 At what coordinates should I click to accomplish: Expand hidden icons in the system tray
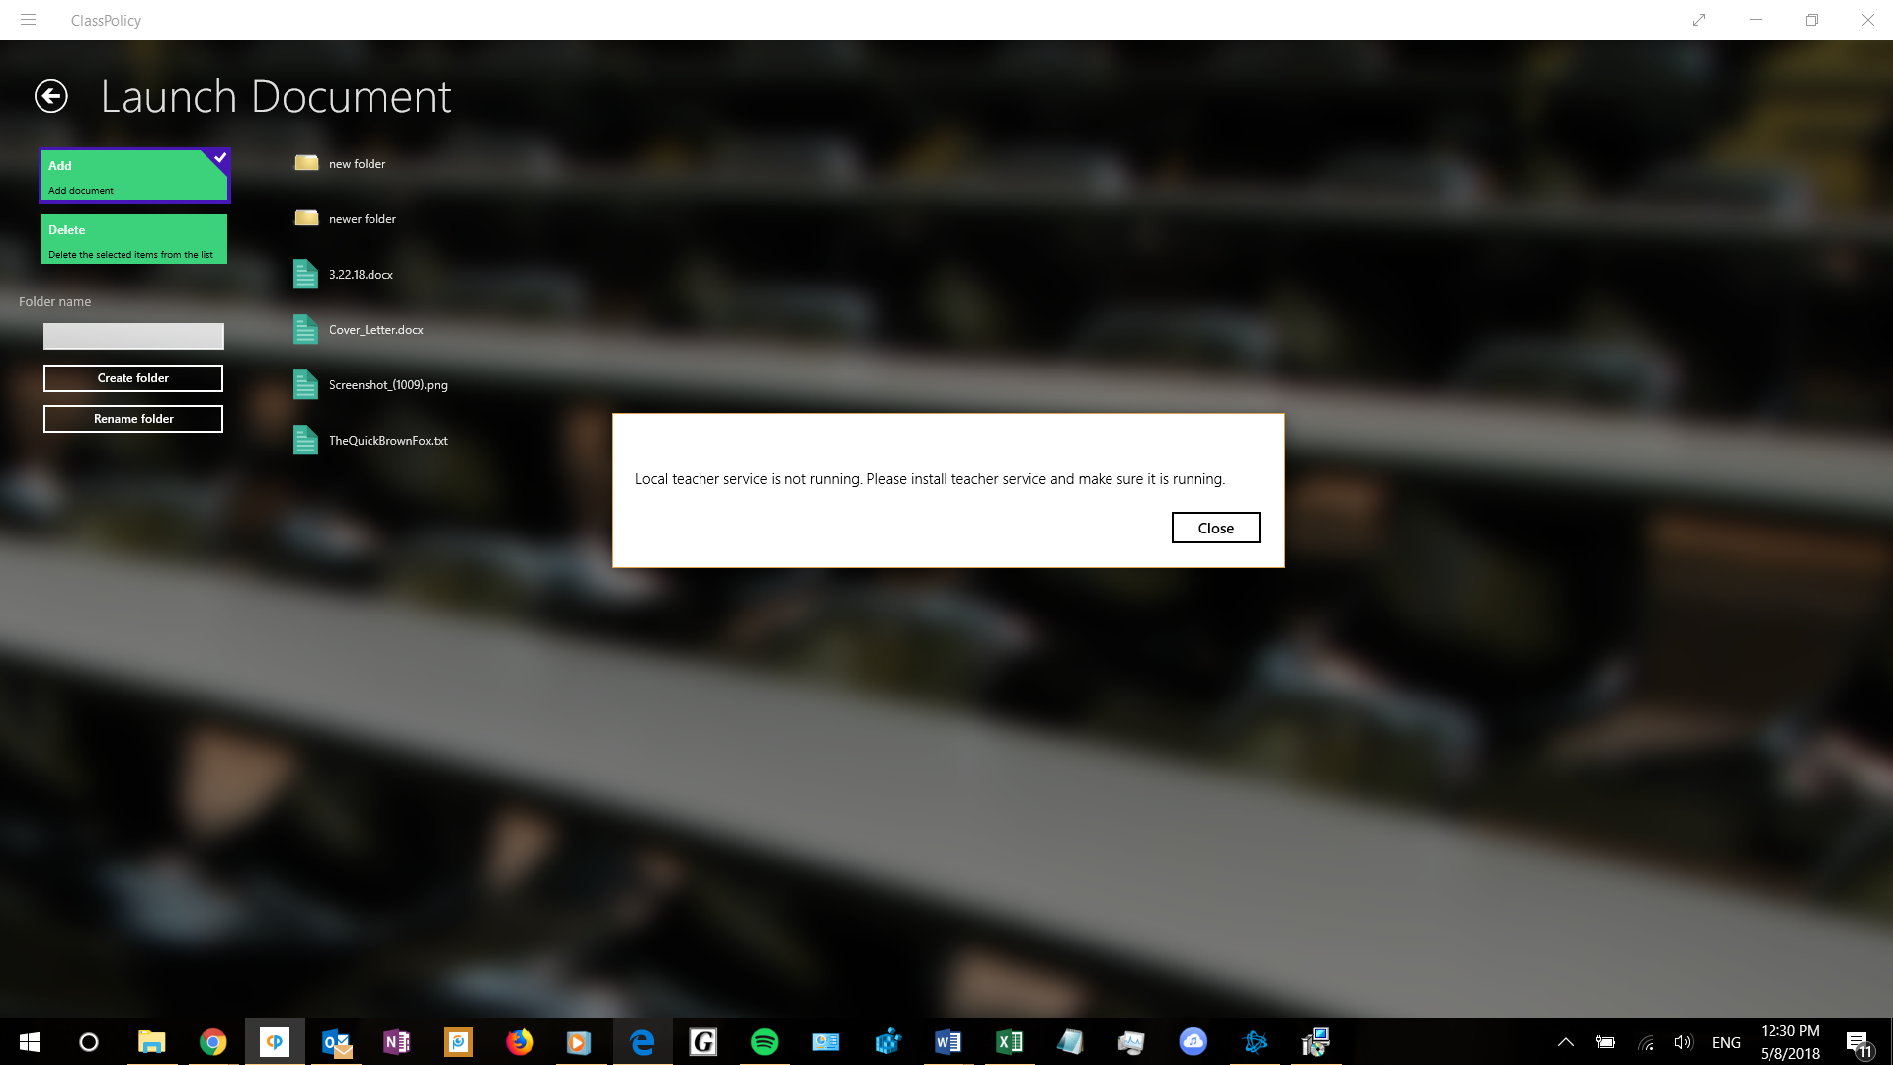(1565, 1041)
